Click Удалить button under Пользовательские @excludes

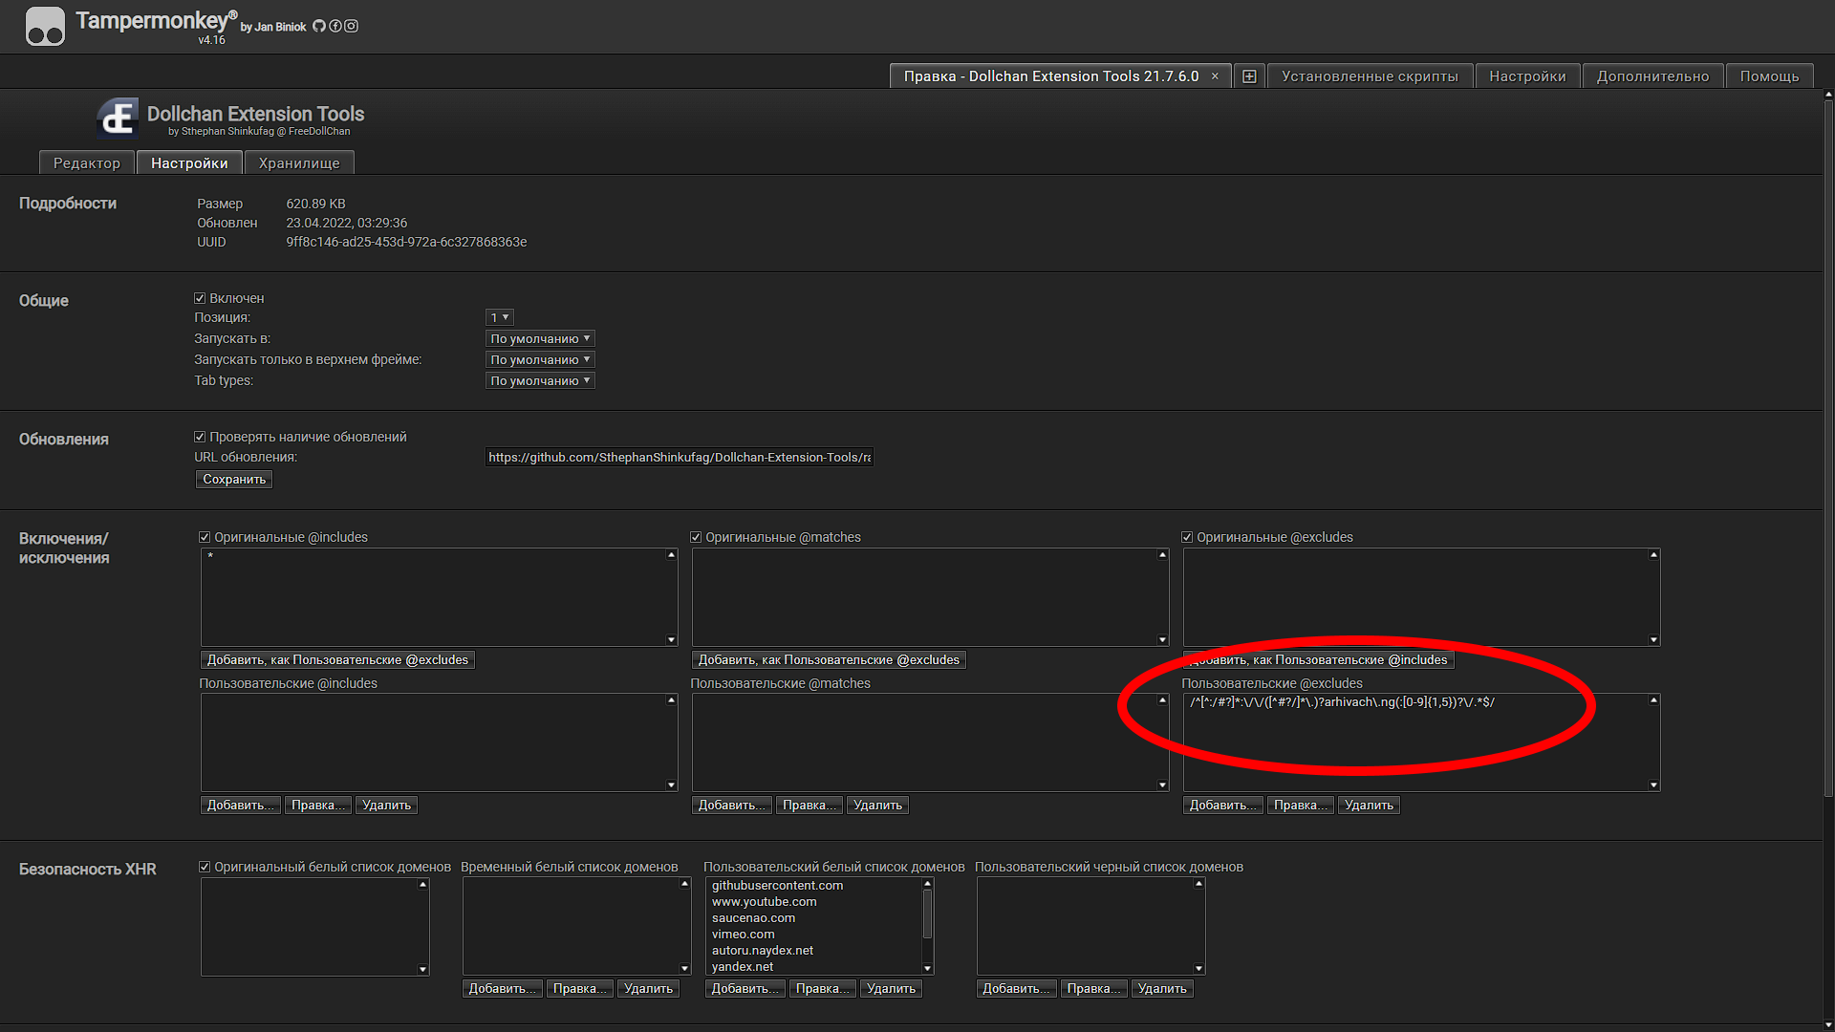1369,805
